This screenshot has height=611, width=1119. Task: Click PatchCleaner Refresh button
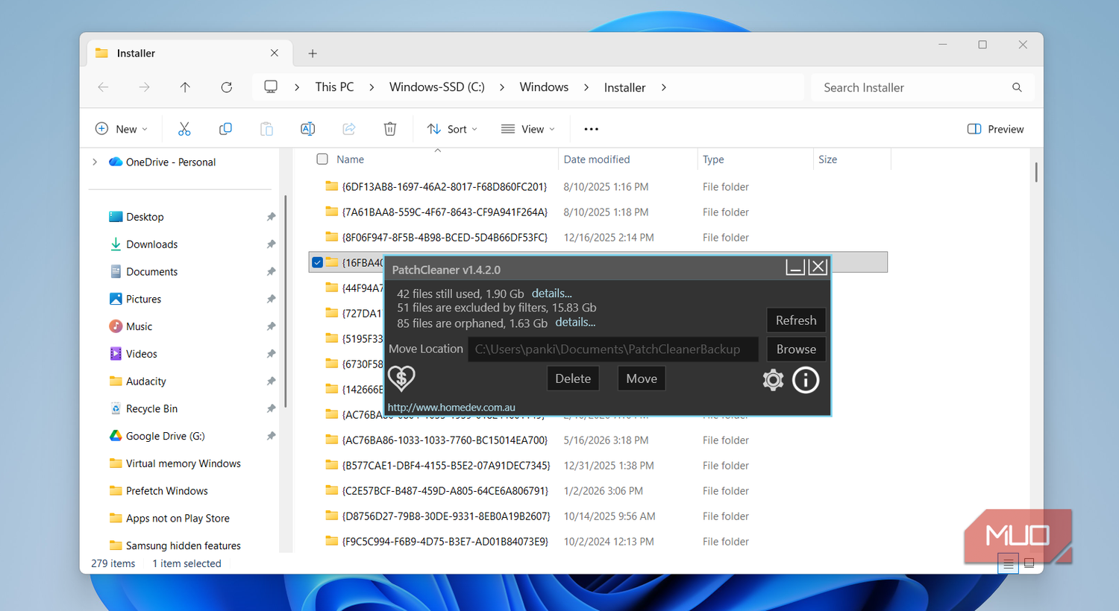tap(796, 320)
